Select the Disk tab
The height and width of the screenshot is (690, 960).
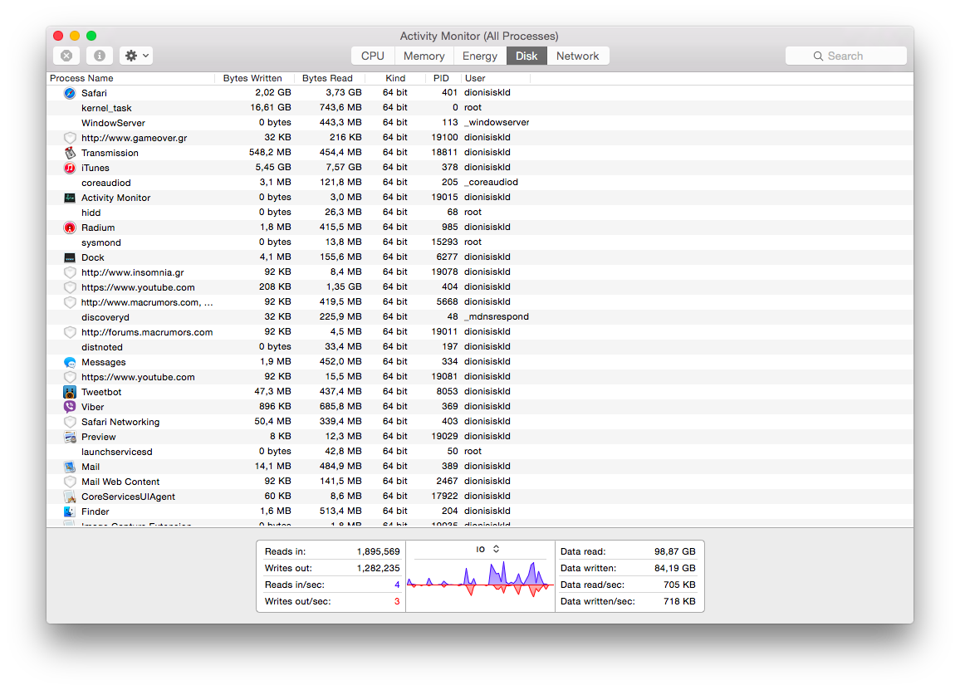click(x=527, y=56)
